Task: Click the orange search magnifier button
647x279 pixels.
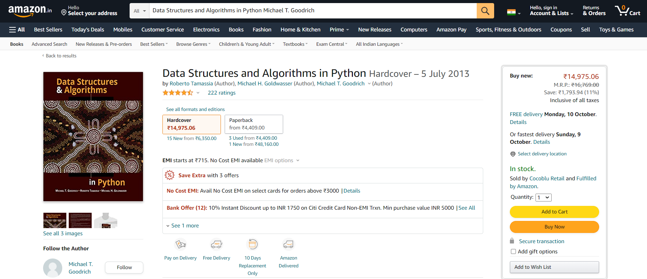Action: tap(485, 11)
